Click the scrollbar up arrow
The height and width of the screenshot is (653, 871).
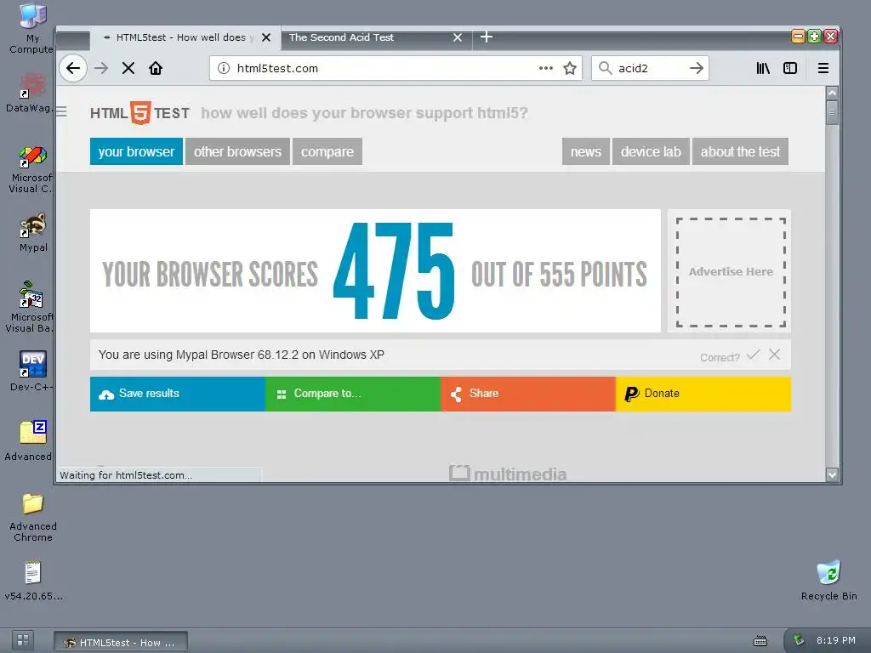tap(832, 93)
